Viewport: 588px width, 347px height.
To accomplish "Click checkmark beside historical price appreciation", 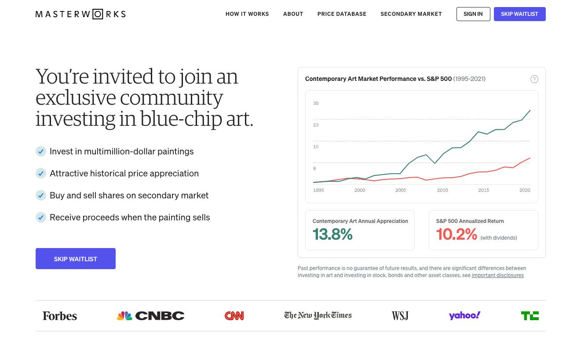I will click(x=41, y=173).
